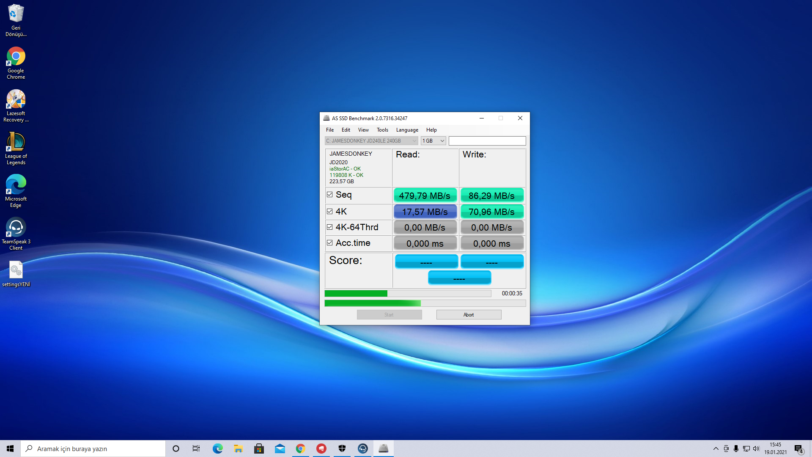Click the overall progress bar beside the timer
Image resolution: width=812 pixels, height=457 pixels.
(408, 293)
